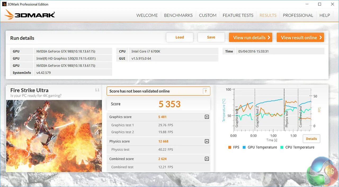The height and width of the screenshot is (187, 339).
Task: Click Combined test result 12.21 FPS
Action: (166, 167)
